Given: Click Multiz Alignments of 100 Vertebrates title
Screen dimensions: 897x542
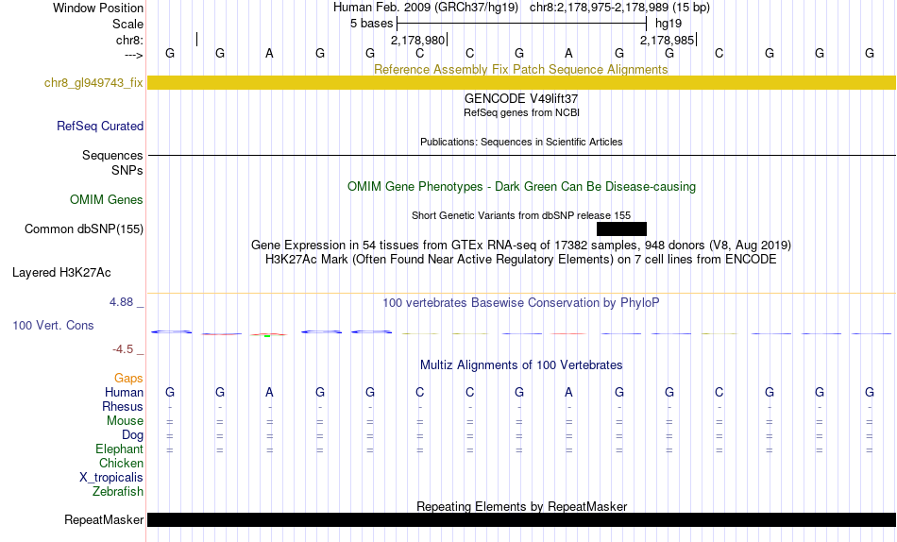Looking at the screenshot, I should (x=521, y=365).
